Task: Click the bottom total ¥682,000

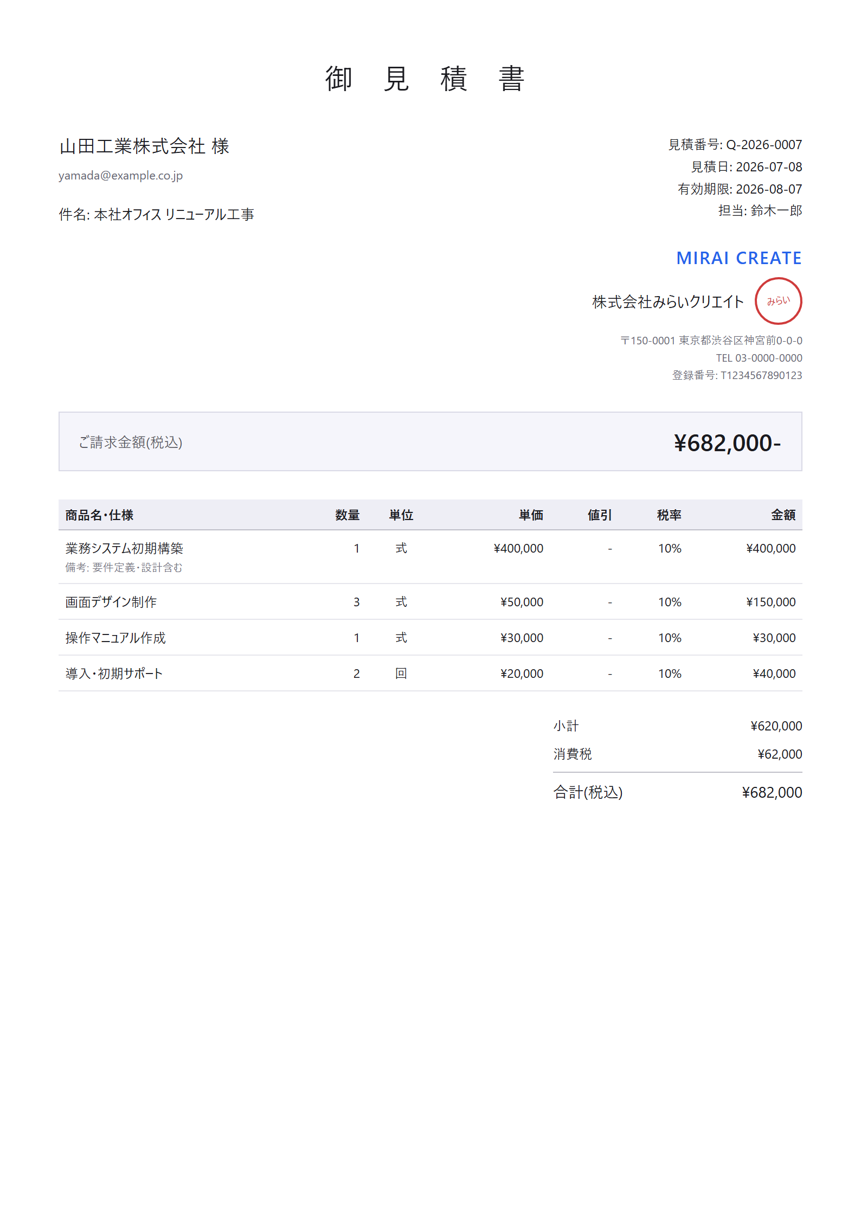Action: tap(772, 793)
